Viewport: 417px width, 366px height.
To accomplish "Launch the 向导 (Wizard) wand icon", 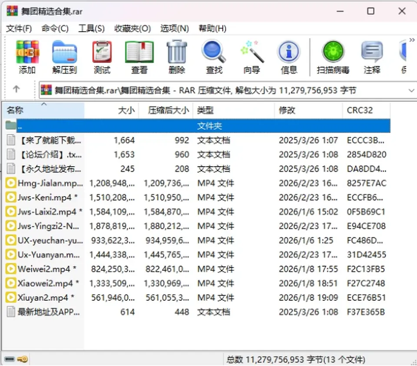I will [x=252, y=52].
